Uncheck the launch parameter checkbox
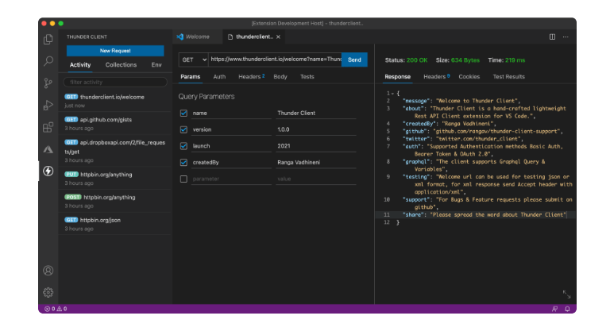The image size is (610, 331). click(x=183, y=146)
